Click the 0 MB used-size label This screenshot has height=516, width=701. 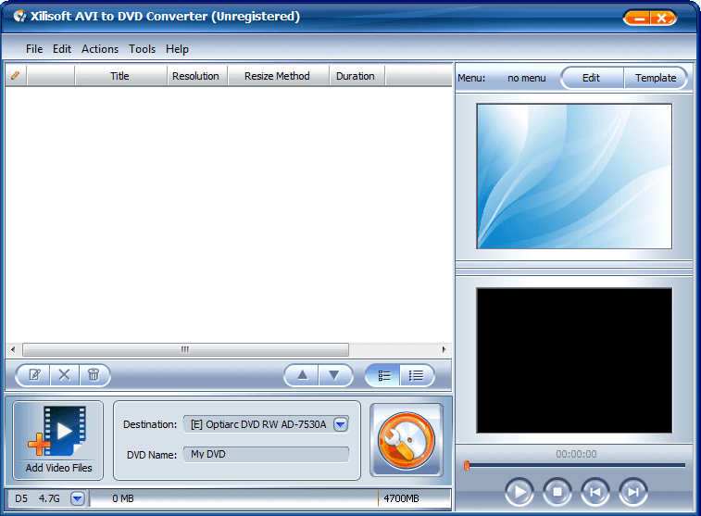(x=123, y=498)
